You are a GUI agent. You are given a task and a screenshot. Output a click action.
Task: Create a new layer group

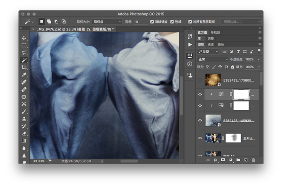click(x=238, y=160)
